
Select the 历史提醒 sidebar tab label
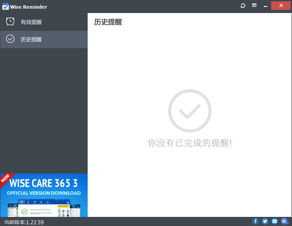point(31,39)
